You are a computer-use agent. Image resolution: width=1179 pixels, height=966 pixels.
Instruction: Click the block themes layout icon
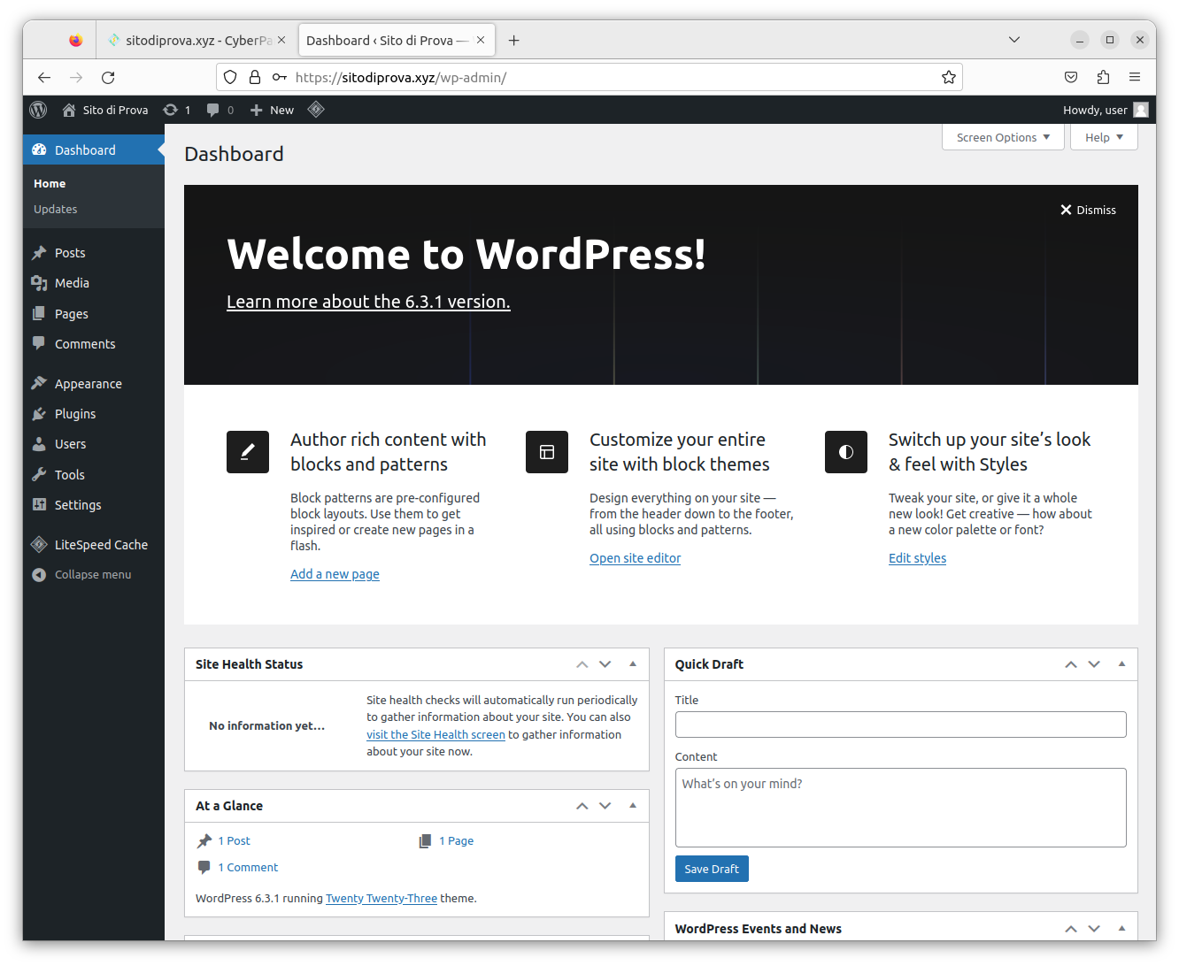[x=547, y=452]
